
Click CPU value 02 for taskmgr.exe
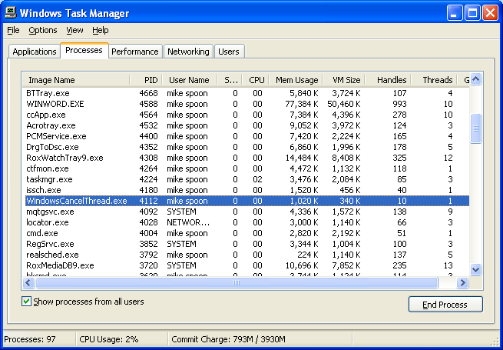257,179
